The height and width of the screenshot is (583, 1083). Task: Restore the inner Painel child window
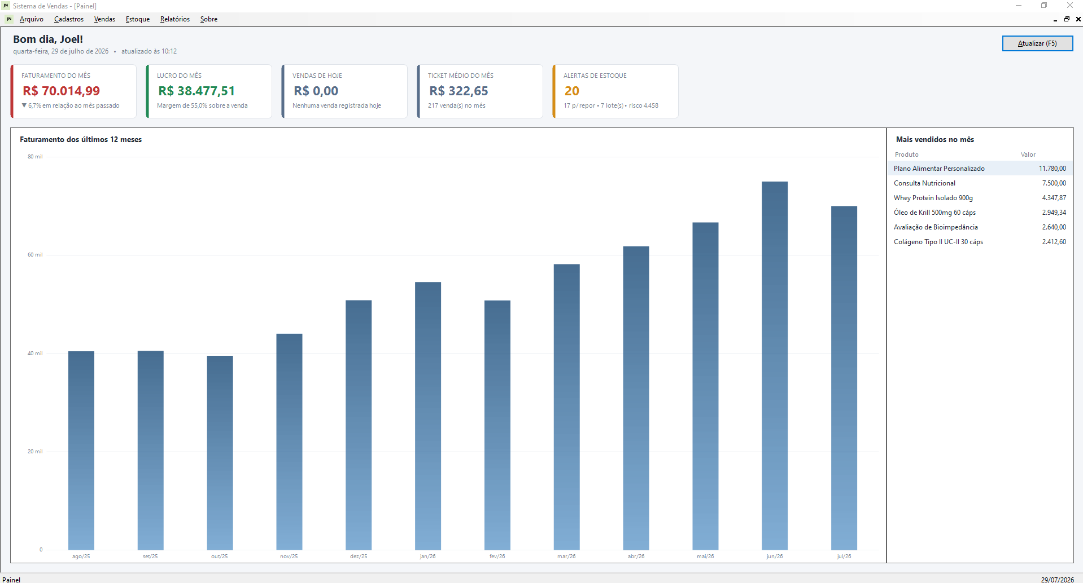pos(1067,19)
